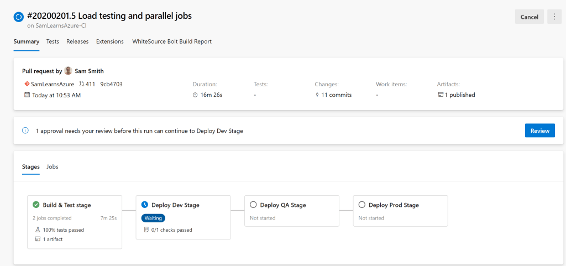The width and height of the screenshot is (566, 266).
Task: Open the more options three-dot menu
Action: [x=554, y=17]
